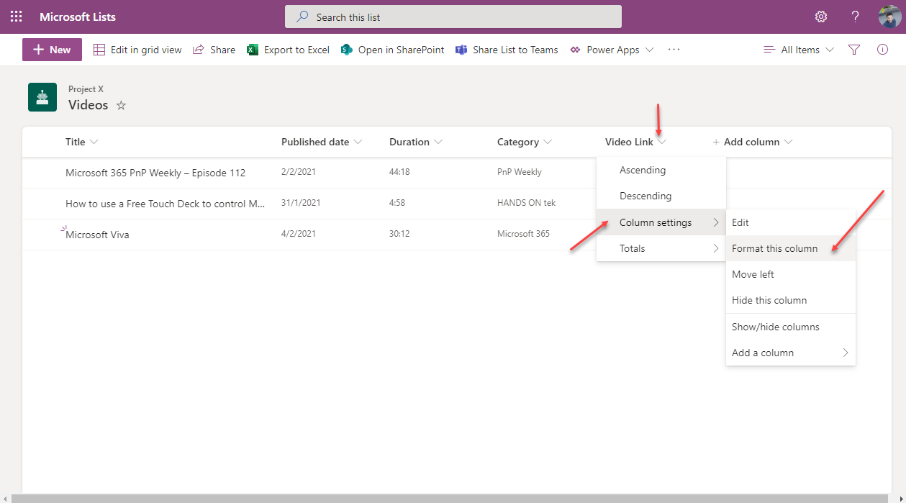
Task: Open the settings gear icon
Action: click(x=821, y=17)
